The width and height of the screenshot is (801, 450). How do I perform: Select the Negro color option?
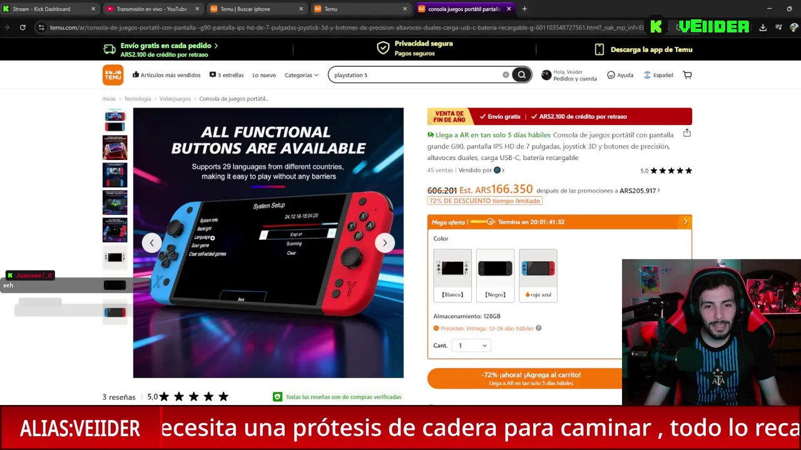[x=495, y=276]
